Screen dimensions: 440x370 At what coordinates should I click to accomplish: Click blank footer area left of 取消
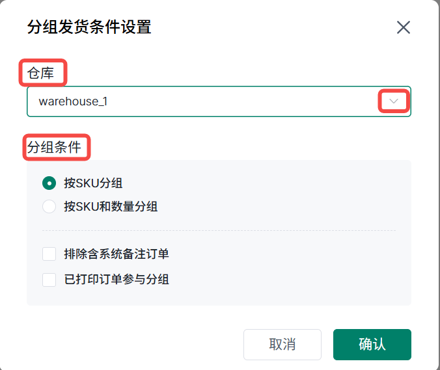(x=130, y=344)
